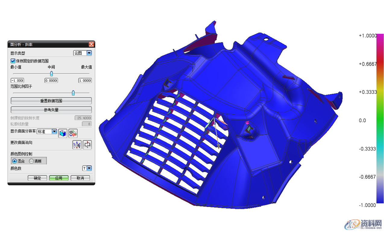This screenshot has height=232, width=384.
Task: Click the reverse surface normal icon
Action: 87,145
